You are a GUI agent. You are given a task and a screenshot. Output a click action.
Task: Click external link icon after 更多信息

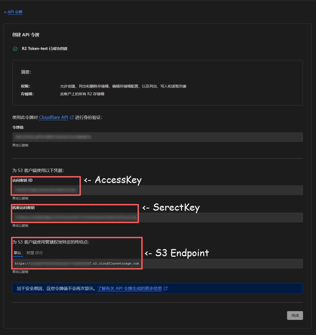(166, 288)
